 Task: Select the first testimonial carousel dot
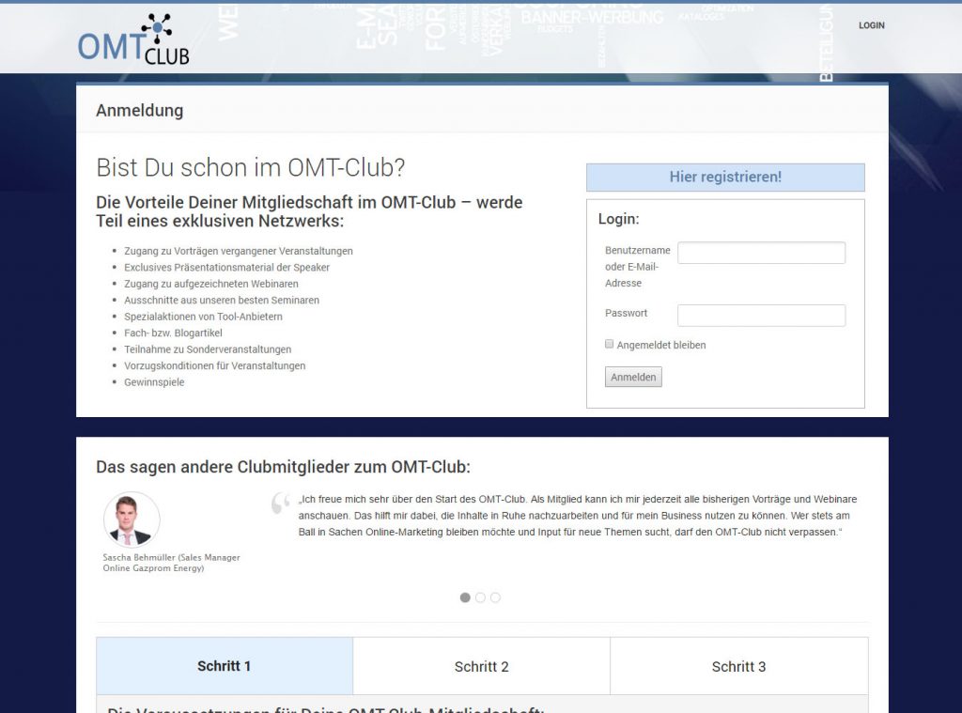[465, 597]
